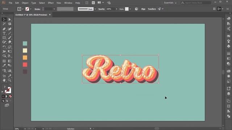Click the red color swatch square

click(25, 65)
